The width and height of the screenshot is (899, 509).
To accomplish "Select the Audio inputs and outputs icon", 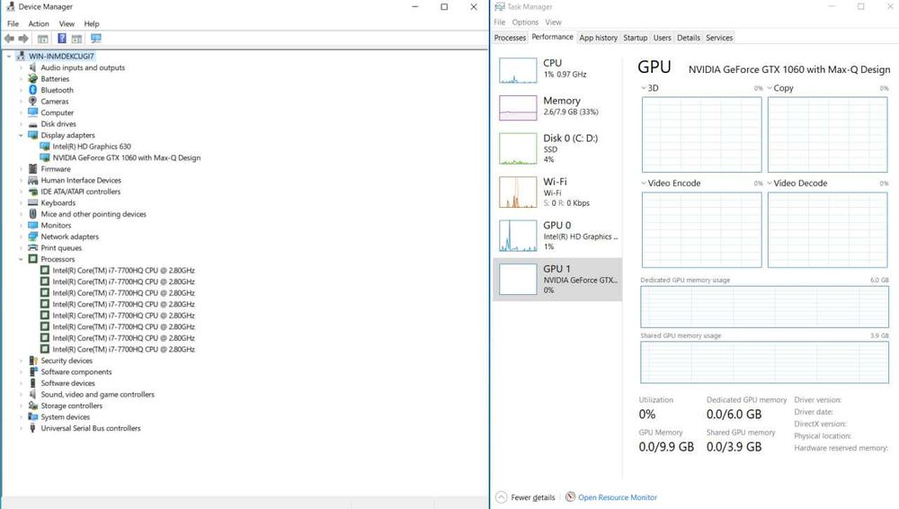I will (32, 67).
